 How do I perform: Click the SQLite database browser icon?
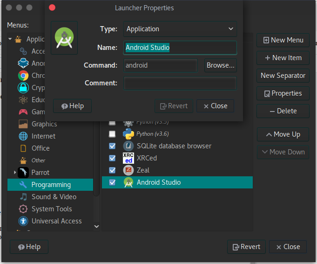click(128, 146)
